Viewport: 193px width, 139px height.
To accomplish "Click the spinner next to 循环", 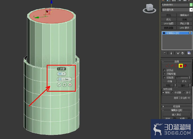I will coord(190,85).
